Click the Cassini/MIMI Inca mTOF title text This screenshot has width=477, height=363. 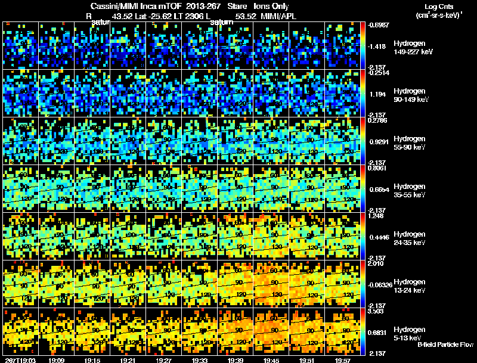(x=136, y=6)
